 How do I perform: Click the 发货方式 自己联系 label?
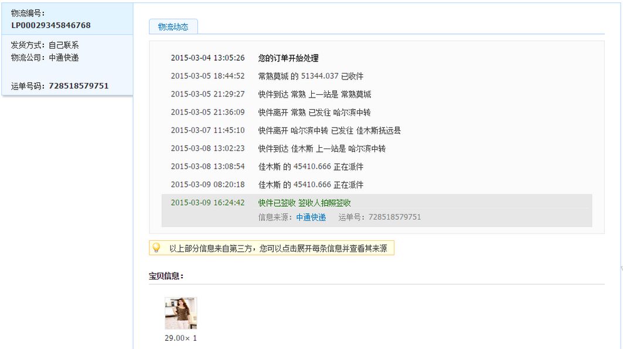pyautogui.click(x=45, y=45)
